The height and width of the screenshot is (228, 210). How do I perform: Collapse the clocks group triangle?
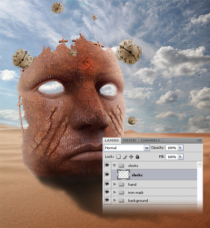tap(114, 166)
